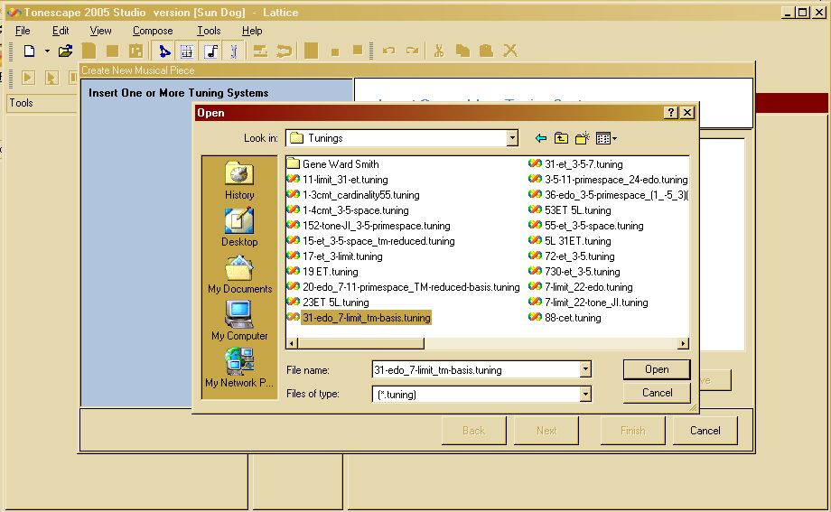Open My Network Places in places bar

tap(239, 368)
